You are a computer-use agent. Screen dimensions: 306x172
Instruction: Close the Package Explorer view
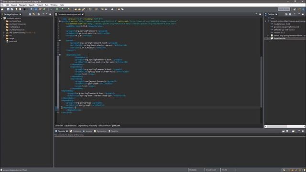pyautogui.click(x=20, y=14)
